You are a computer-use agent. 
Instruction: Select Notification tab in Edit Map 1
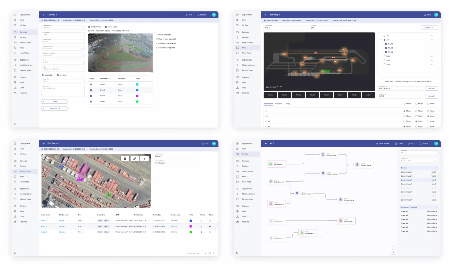(x=268, y=104)
